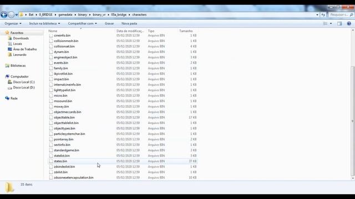The width and height of the screenshot is (355, 199).
Task: Sort by the Tipo column header
Action: tap(151, 31)
